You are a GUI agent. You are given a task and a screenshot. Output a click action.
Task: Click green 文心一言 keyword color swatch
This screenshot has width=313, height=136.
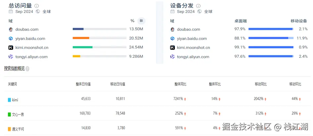tap(9, 115)
